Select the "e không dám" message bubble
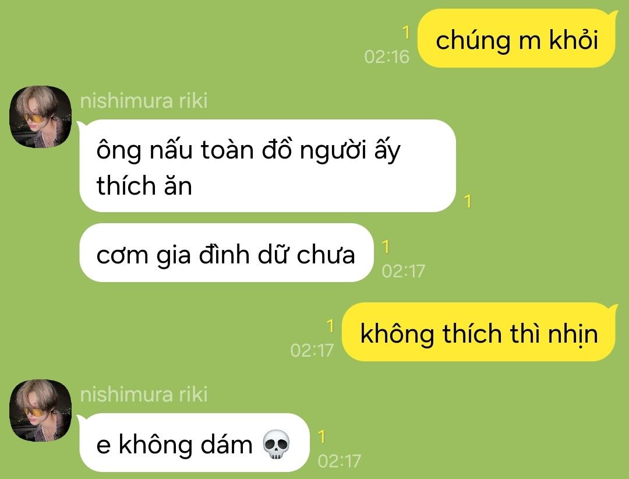This screenshot has height=479, width=629. point(195,442)
